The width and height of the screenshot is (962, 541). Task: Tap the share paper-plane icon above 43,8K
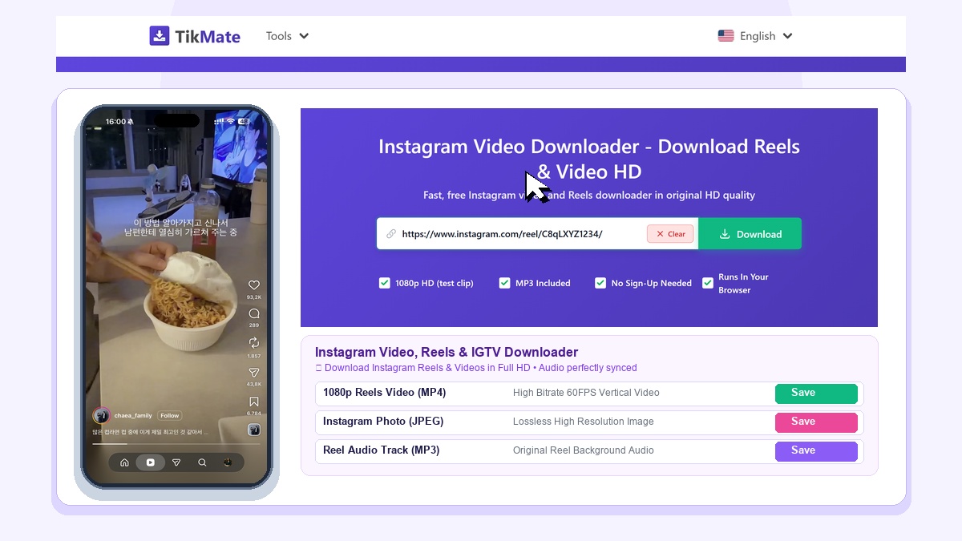point(254,373)
